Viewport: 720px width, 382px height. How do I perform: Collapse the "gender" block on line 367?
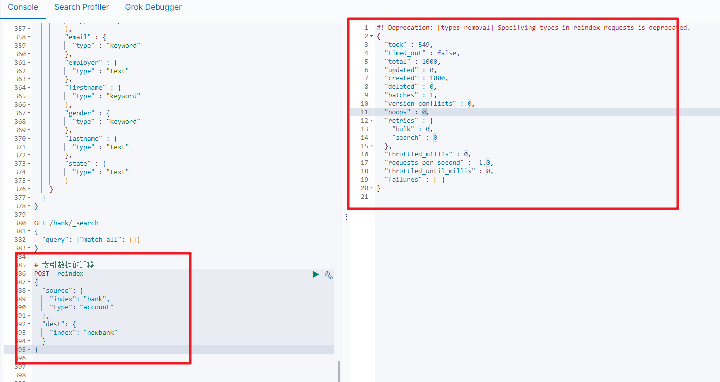click(29, 113)
